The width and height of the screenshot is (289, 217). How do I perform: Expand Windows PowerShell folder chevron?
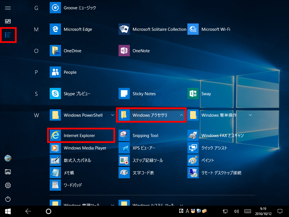(x=112, y=115)
